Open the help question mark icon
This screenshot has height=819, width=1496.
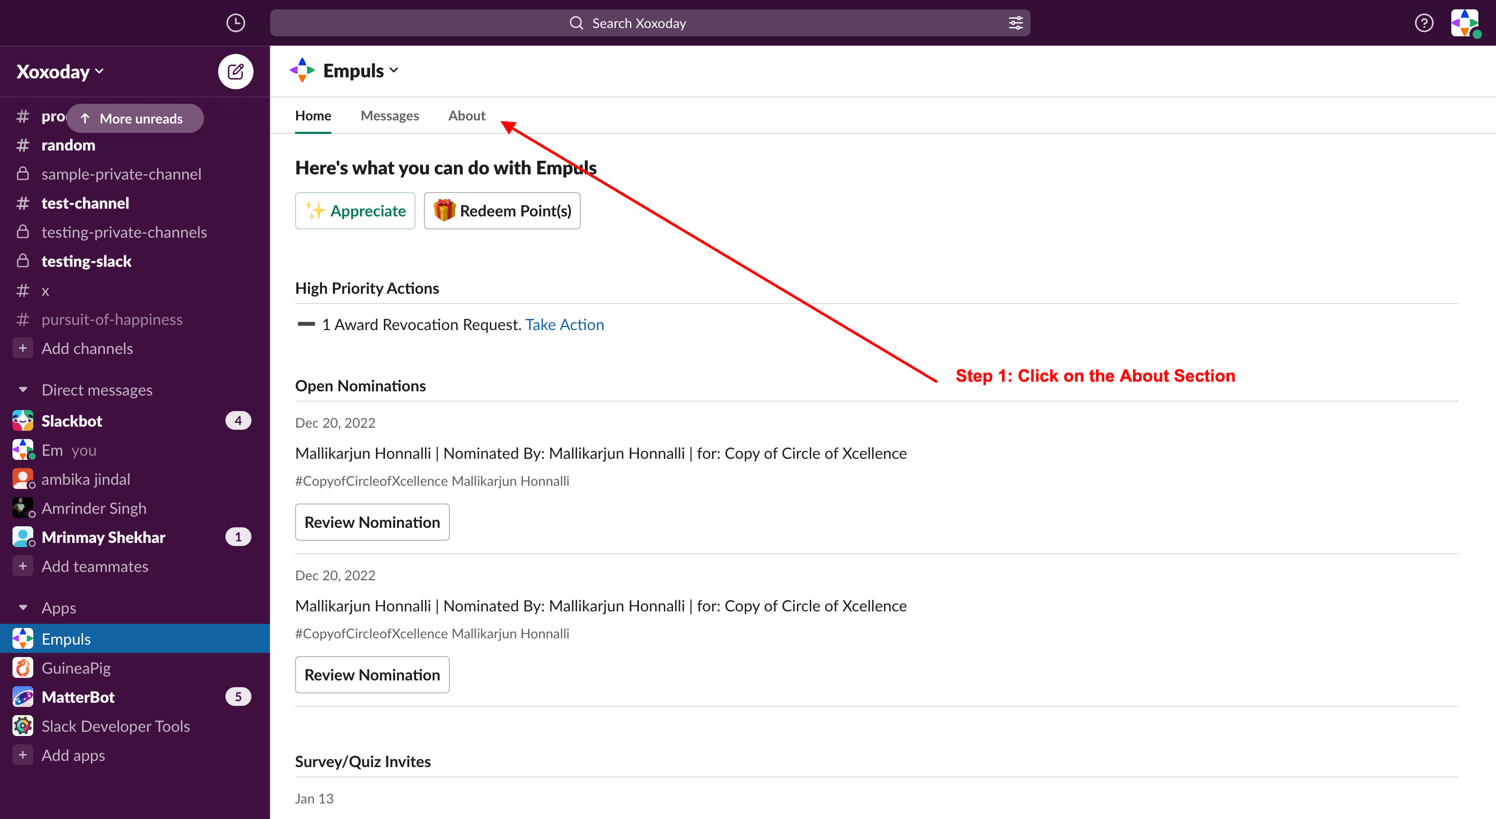pos(1423,23)
